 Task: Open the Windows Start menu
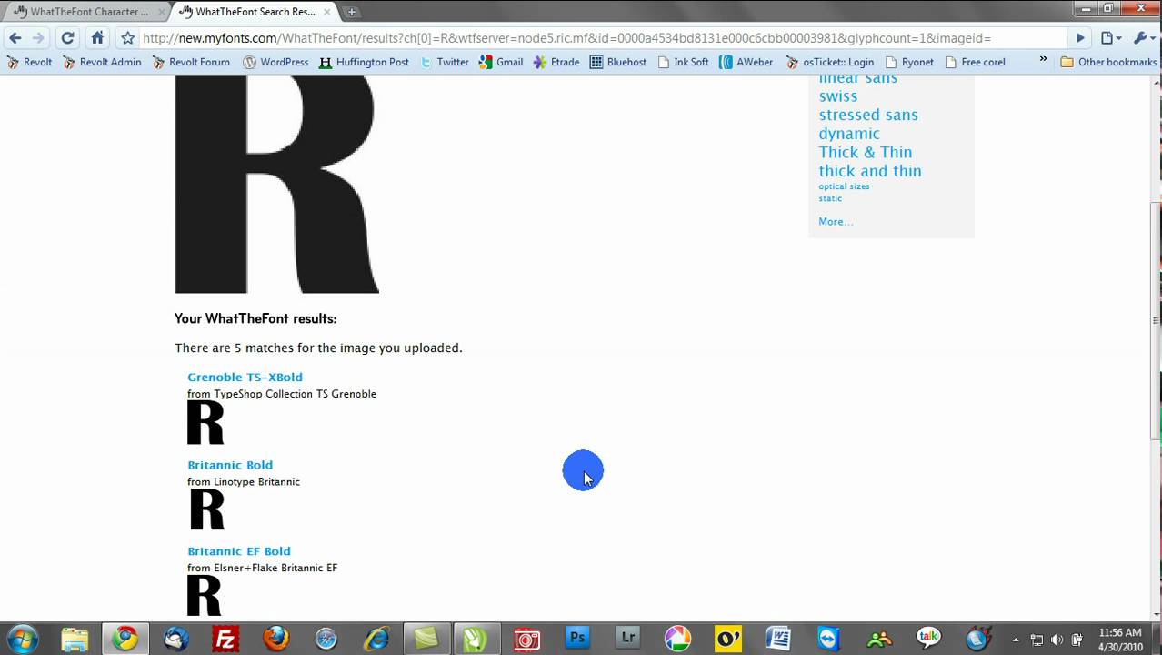pyautogui.click(x=22, y=639)
